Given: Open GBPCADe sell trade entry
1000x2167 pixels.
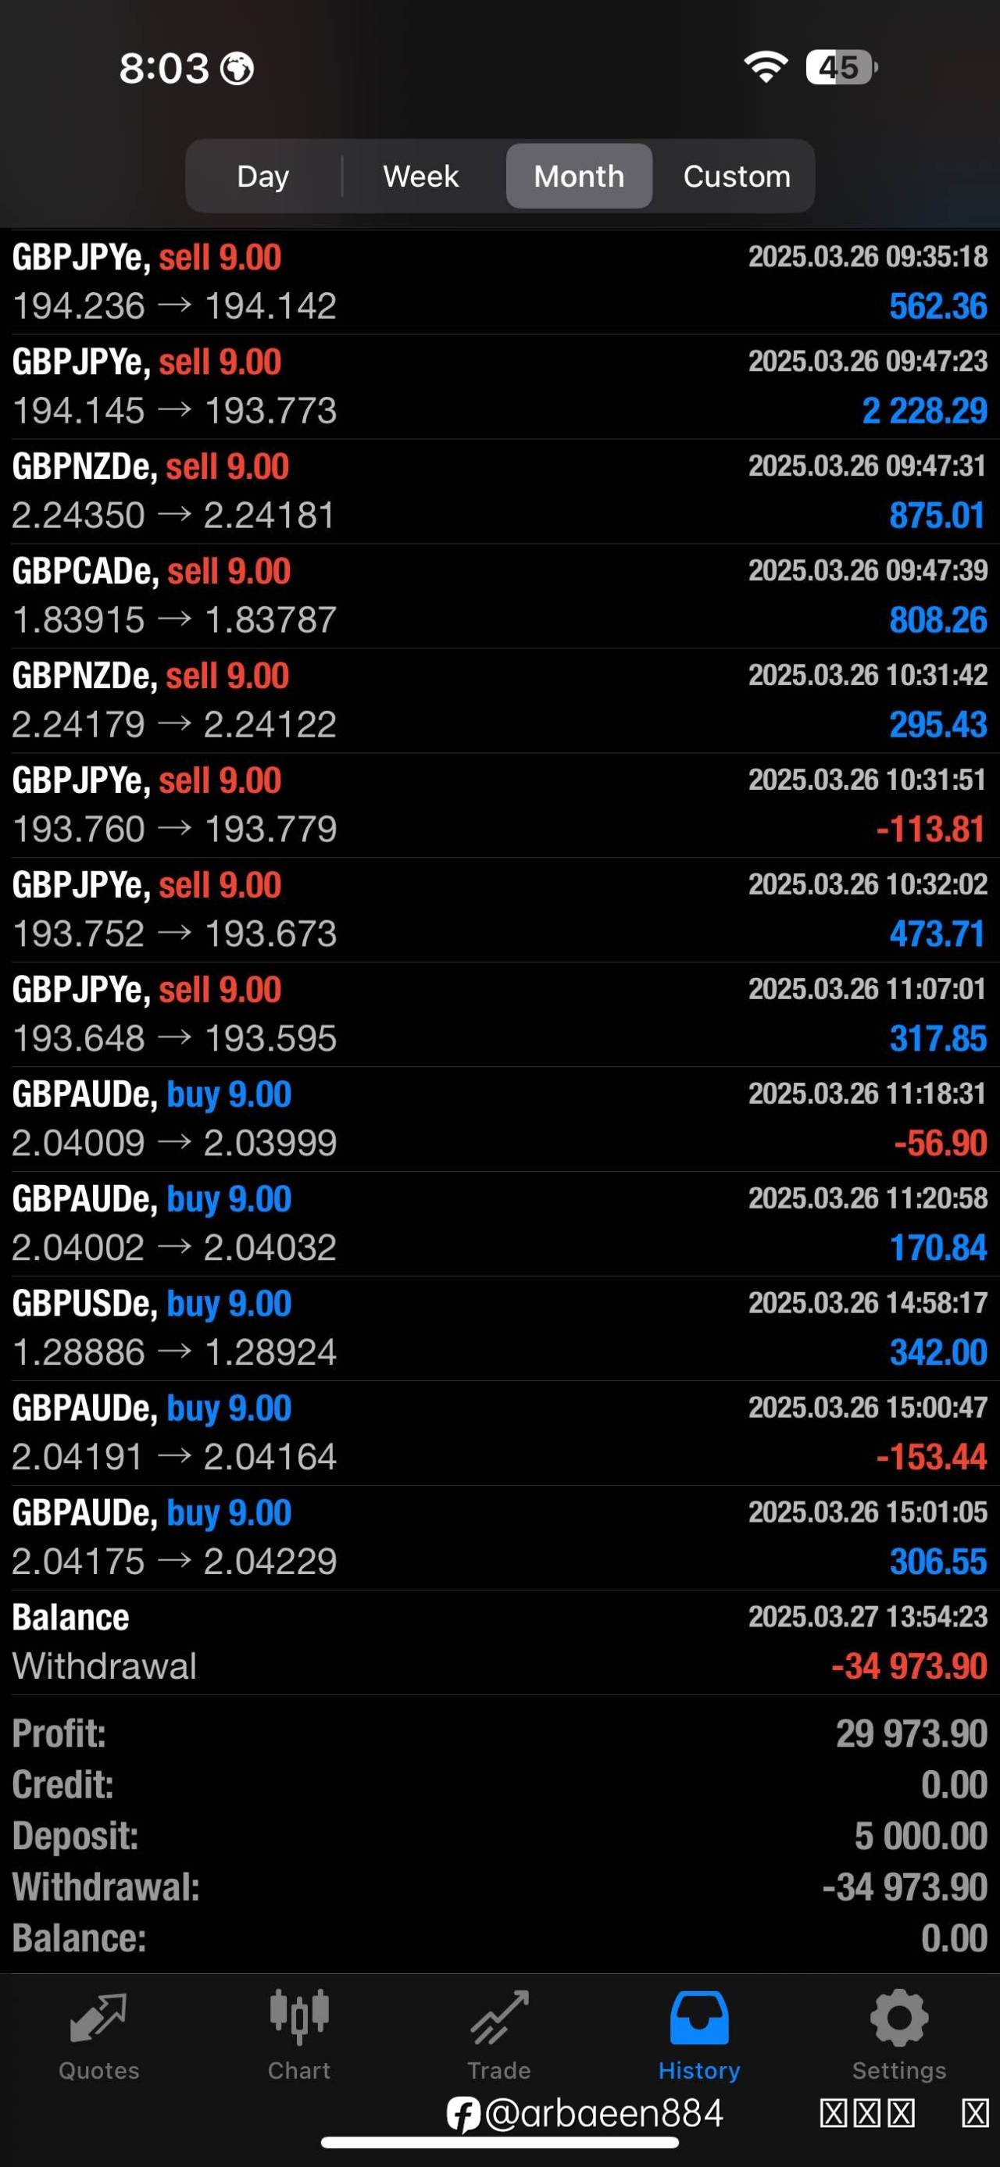Looking at the screenshot, I should tap(499, 595).
